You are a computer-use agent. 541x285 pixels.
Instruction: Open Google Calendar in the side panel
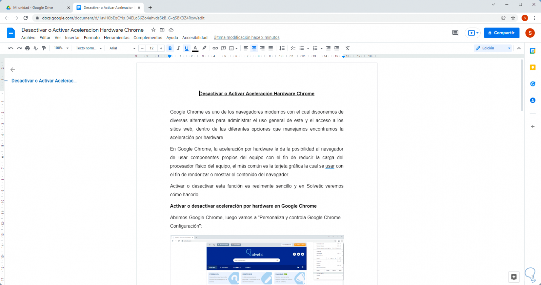point(533,51)
